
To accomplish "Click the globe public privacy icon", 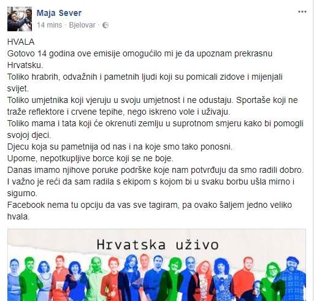I will click(x=105, y=25).
